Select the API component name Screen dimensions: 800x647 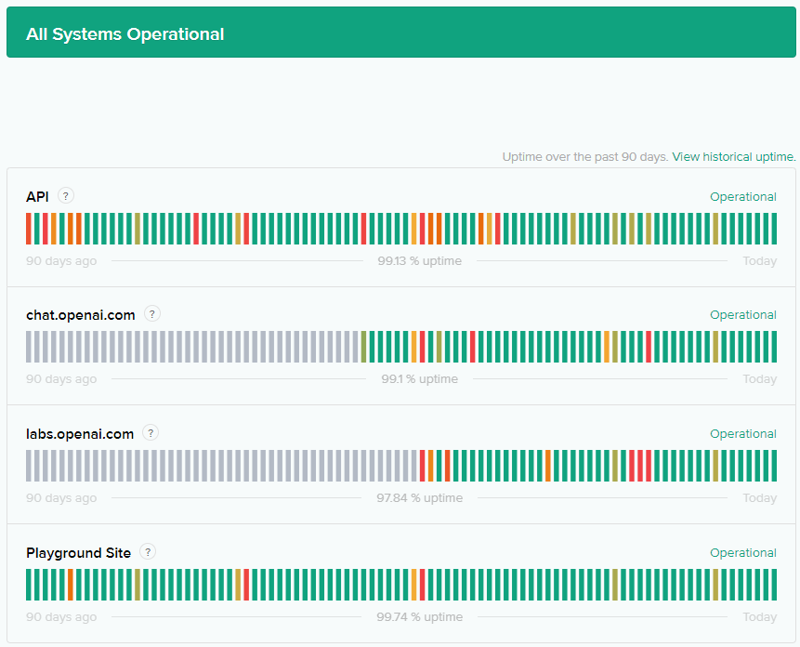(x=37, y=196)
